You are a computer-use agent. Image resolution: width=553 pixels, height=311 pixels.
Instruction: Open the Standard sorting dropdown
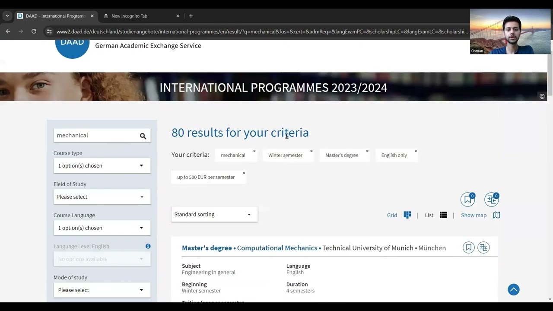(214, 214)
